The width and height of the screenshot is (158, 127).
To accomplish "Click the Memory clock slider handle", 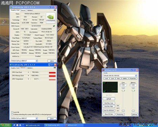I will [x=133, y=91].
